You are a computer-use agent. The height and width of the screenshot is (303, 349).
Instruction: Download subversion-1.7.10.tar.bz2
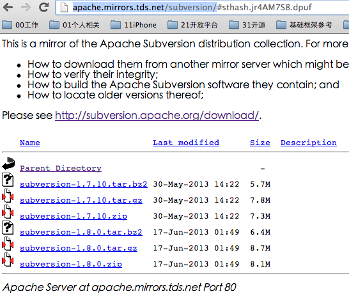(x=84, y=184)
